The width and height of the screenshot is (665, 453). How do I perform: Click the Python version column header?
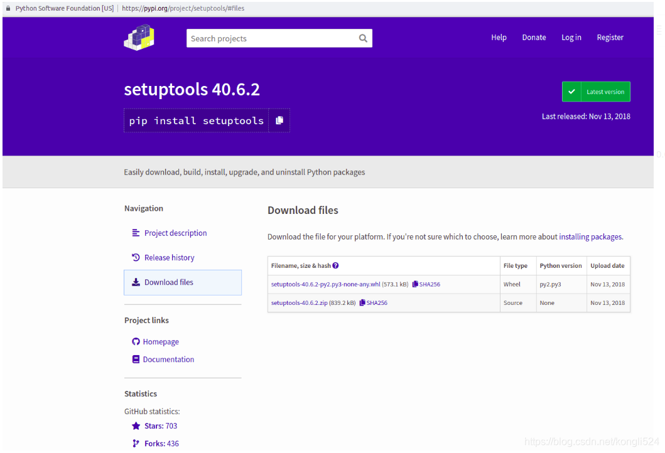(x=561, y=265)
